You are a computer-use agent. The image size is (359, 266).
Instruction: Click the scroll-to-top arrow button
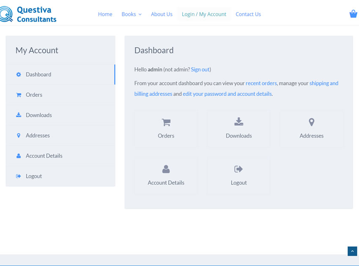click(x=352, y=251)
